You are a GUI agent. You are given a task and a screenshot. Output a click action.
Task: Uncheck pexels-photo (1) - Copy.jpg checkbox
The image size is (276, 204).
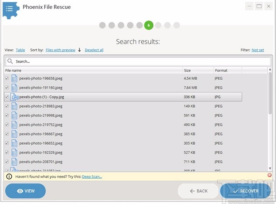[7, 97]
